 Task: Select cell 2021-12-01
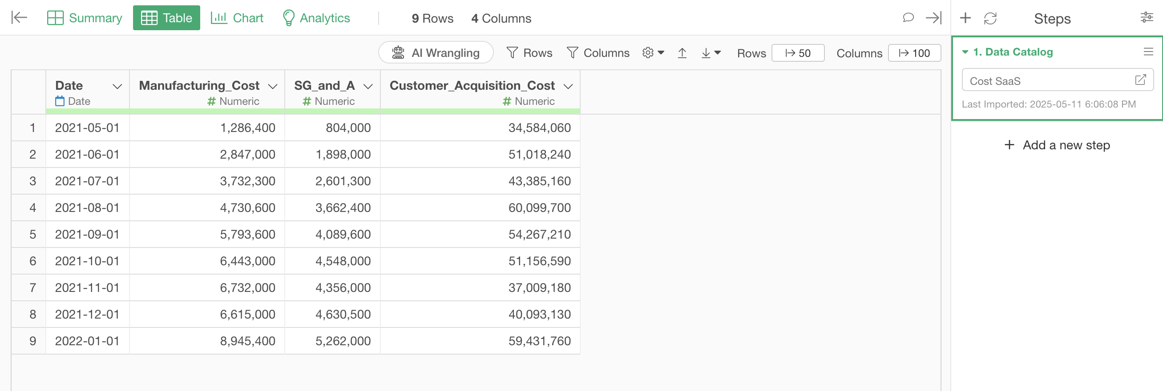(88, 314)
